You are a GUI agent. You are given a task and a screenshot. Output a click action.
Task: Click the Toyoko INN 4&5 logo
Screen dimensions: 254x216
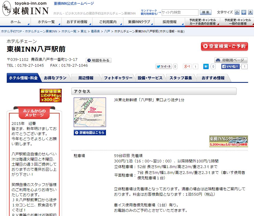point(25,9)
